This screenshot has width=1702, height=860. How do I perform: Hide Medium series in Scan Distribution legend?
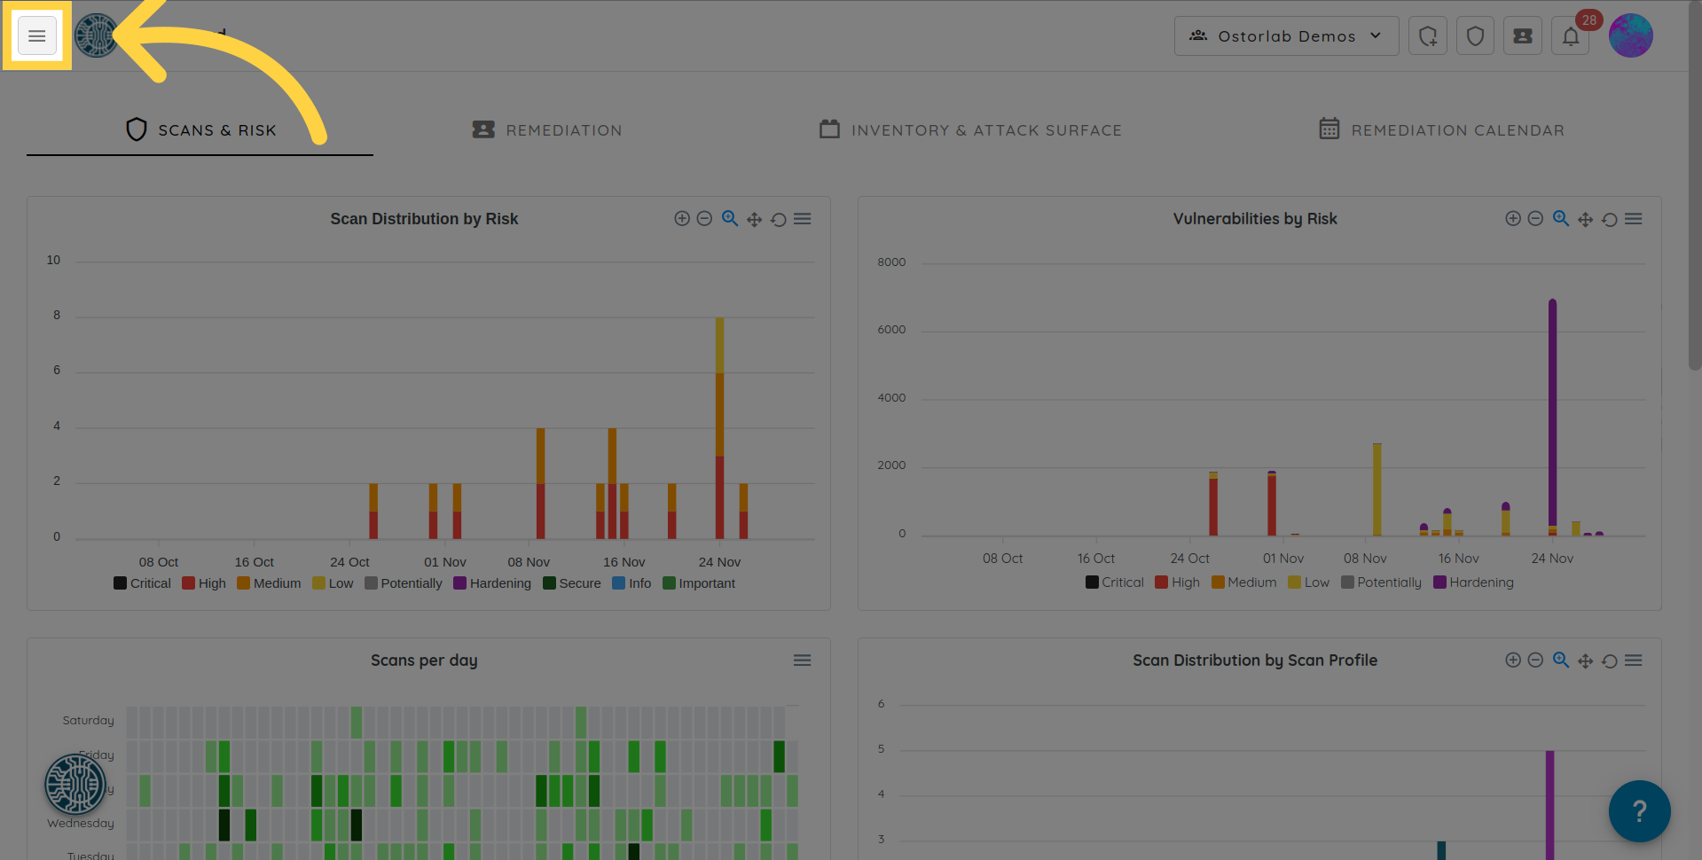click(x=269, y=583)
